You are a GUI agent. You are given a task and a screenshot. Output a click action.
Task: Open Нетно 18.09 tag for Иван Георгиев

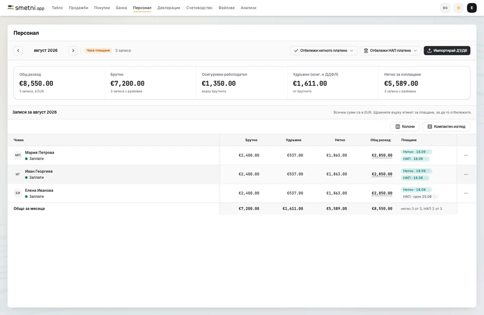(416, 171)
